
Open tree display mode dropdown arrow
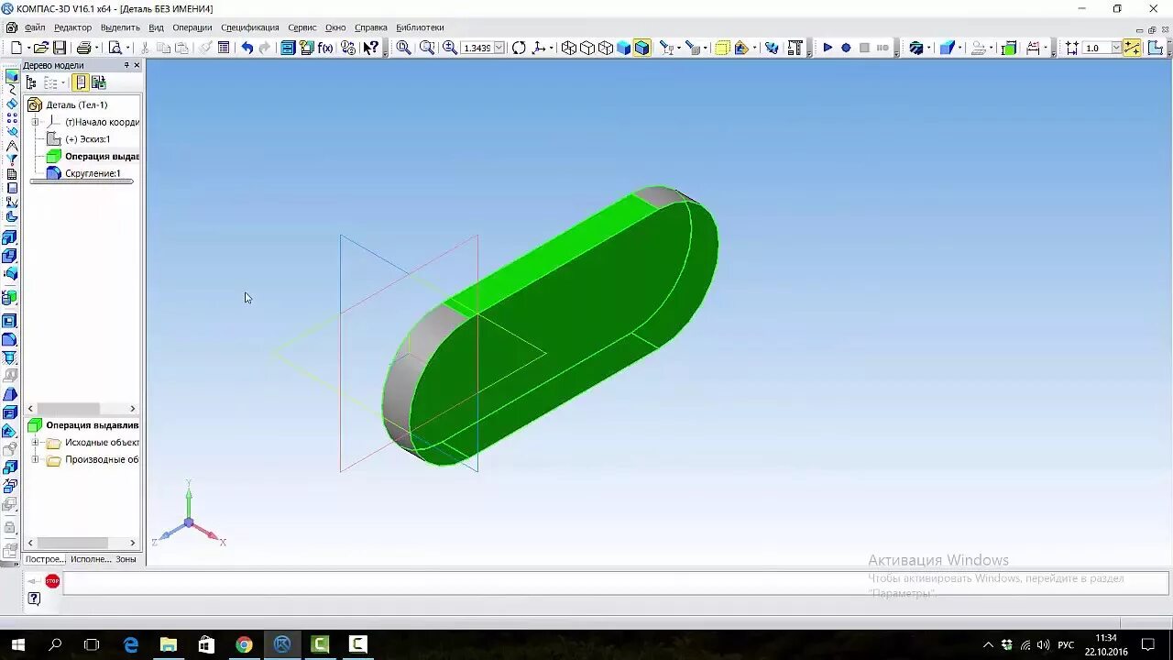tap(64, 82)
